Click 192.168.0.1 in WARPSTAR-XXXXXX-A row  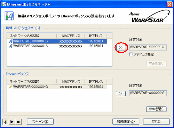[96, 46]
